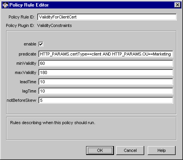183x160 pixels.
Task: Click the minValidity field showing 60
Action: coord(106,63)
